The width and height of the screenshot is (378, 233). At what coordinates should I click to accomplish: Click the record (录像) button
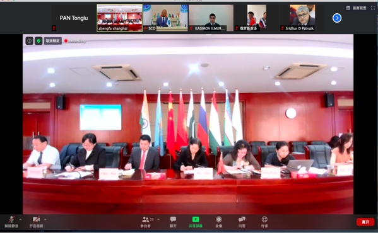point(218,222)
